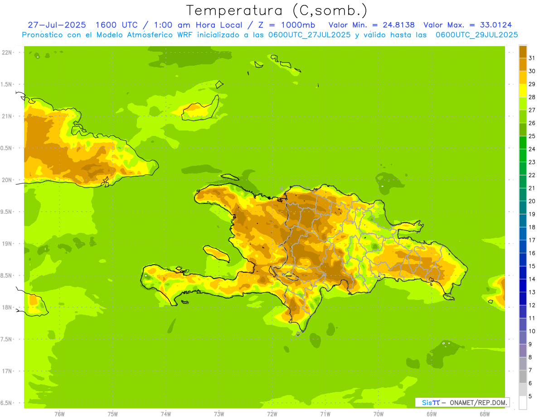Click the '0.5N' latitude label
Image resolution: width=544 pixels, height=420 pixels.
7,148
